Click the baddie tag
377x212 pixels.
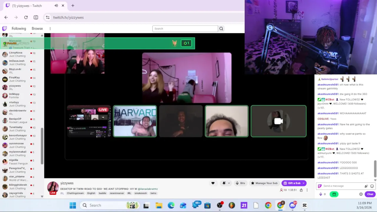102,193
